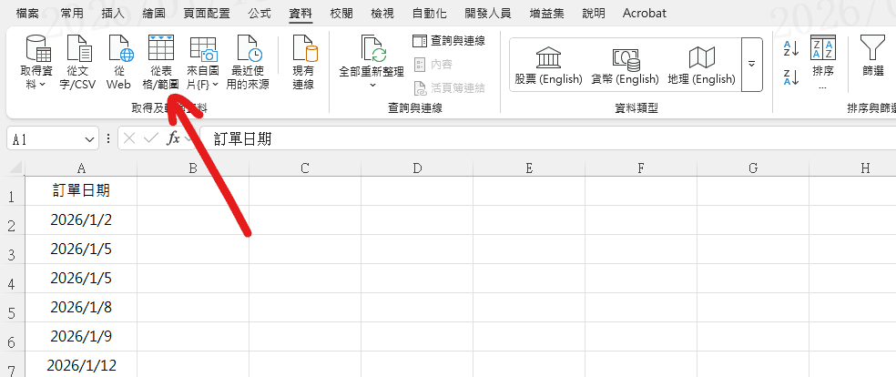The width and height of the screenshot is (896, 377).
Task: Open the 排序 sort dialog button
Action: (822, 59)
